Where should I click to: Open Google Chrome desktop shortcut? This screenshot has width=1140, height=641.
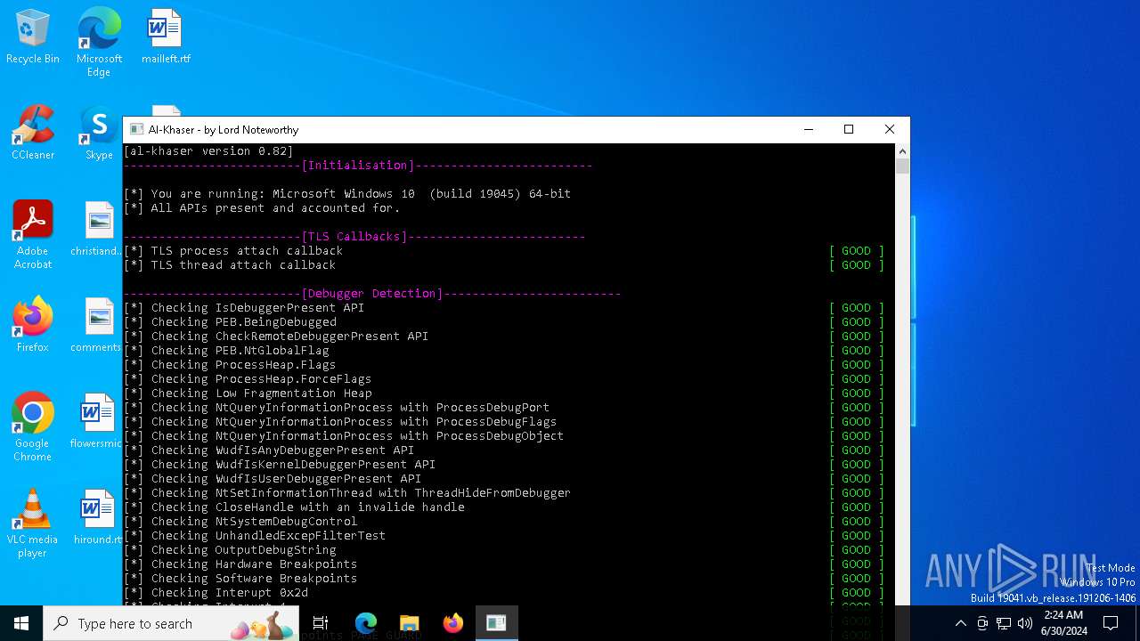[x=33, y=427]
